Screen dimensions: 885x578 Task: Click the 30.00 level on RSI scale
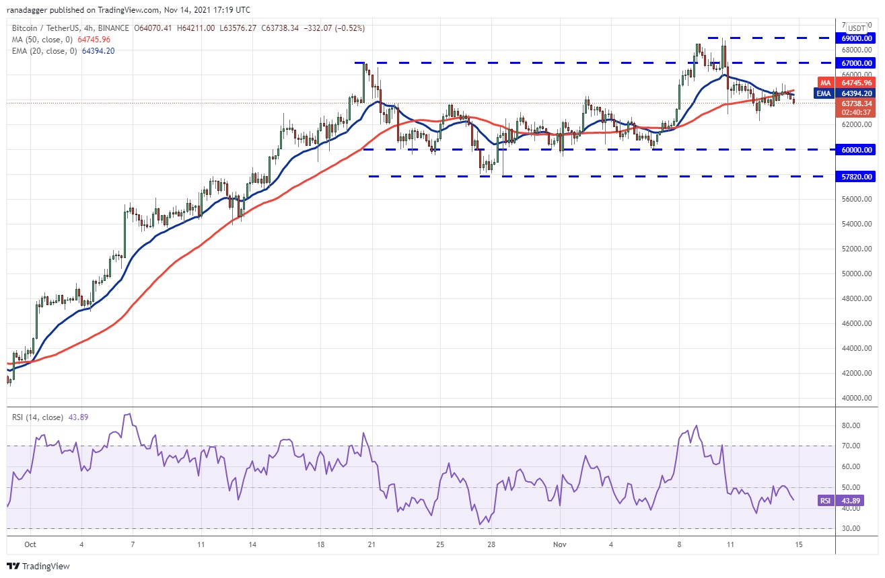[x=850, y=529]
